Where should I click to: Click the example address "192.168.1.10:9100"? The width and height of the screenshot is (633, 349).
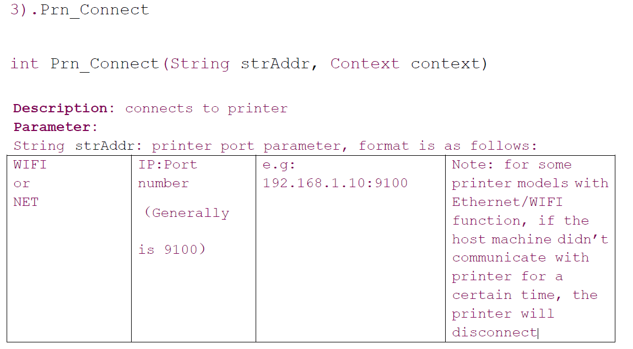click(335, 183)
